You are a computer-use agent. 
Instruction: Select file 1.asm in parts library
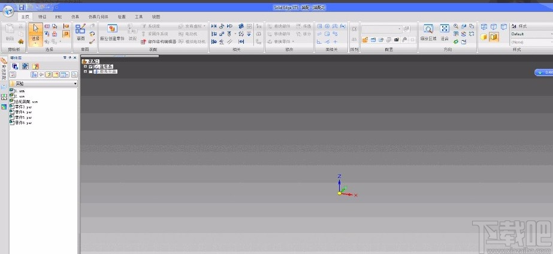point(17,91)
